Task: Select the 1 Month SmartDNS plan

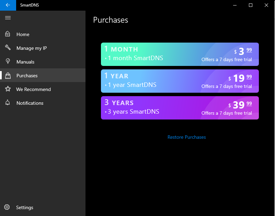Action: 180,54
